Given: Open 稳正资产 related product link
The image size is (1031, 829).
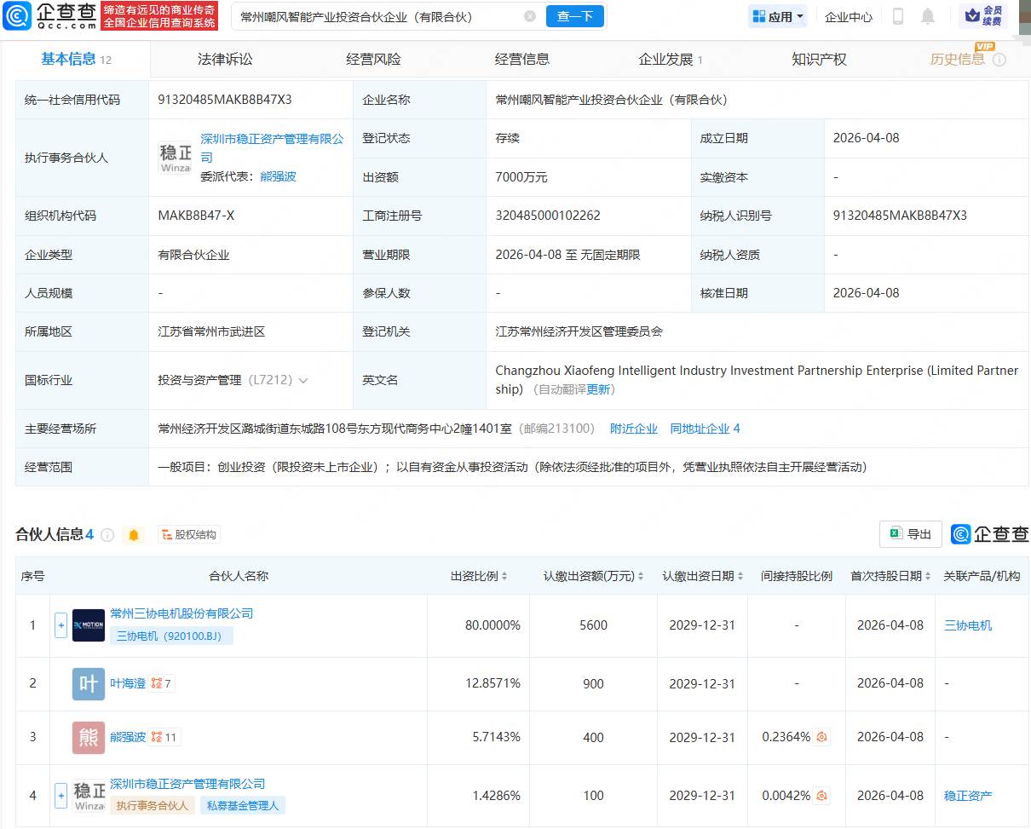Looking at the screenshot, I should pyautogui.click(x=968, y=796).
